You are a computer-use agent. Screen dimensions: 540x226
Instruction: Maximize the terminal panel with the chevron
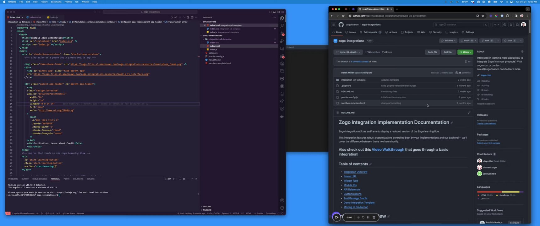[x=192, y=179]
